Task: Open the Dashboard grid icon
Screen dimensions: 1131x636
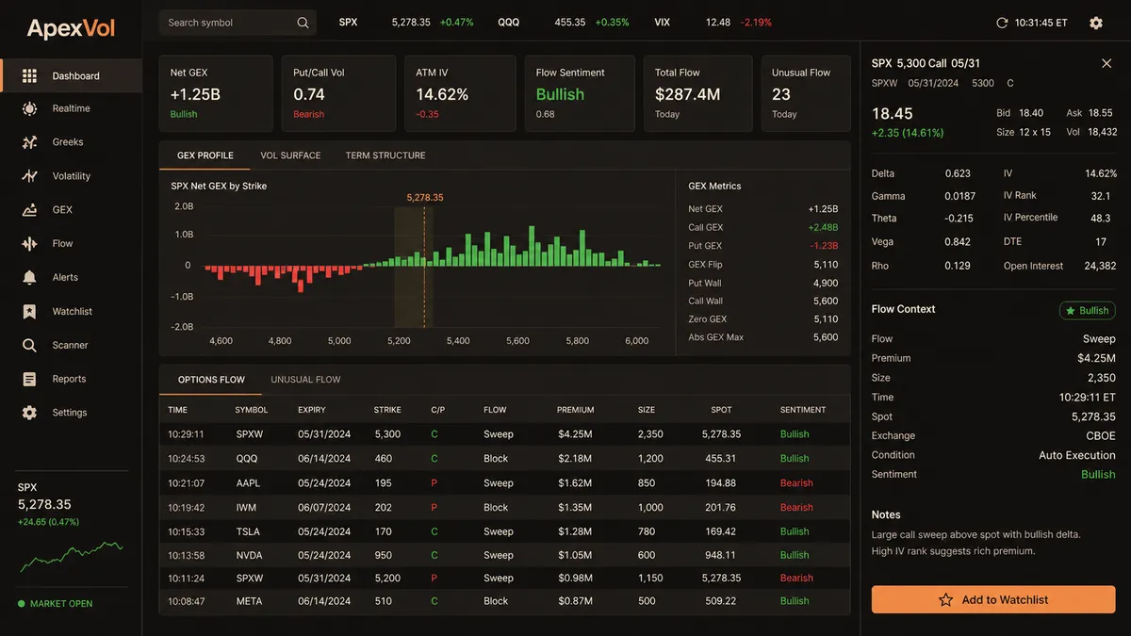Action: point(29,75)
